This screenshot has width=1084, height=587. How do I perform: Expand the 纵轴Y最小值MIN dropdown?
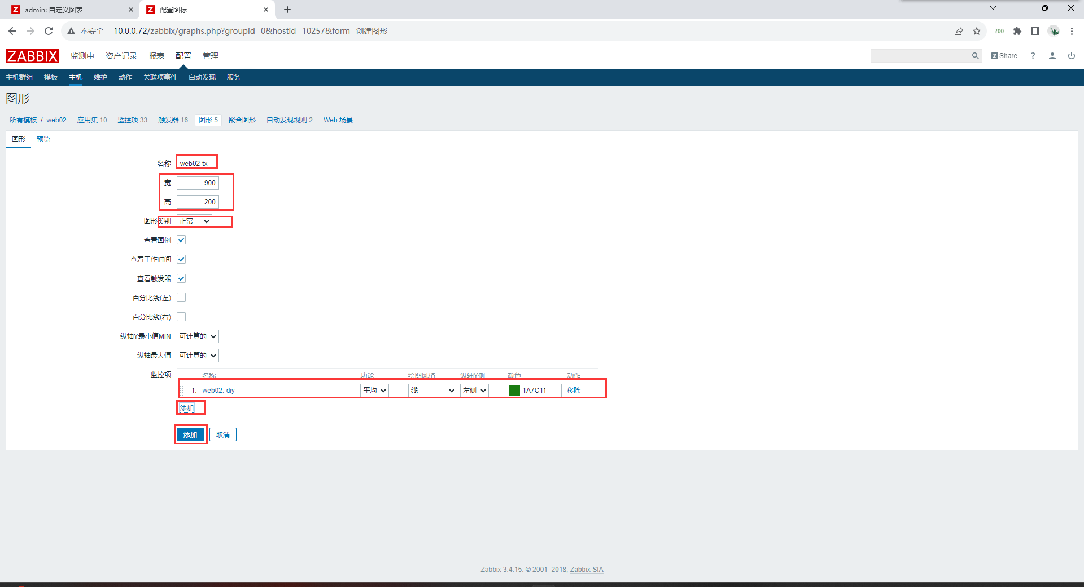click(198, 336)
